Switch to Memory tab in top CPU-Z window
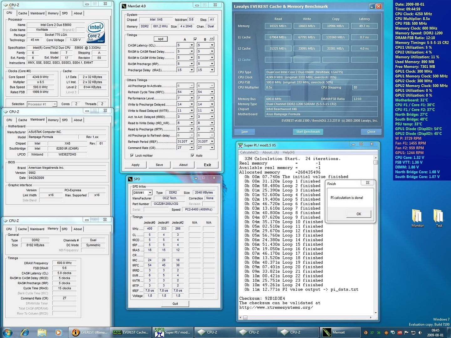Viewport: 451px width, 338px height. pos(53,13)
